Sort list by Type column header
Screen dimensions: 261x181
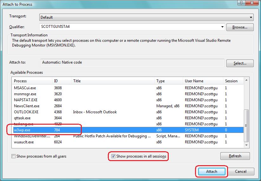(168, 81)
